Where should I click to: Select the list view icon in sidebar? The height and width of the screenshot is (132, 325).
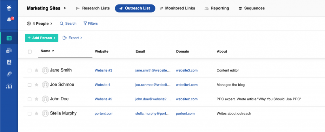9,38
